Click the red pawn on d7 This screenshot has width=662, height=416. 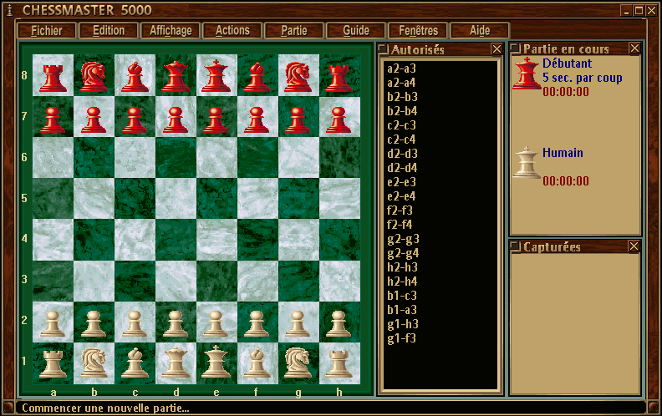[176, 119]
